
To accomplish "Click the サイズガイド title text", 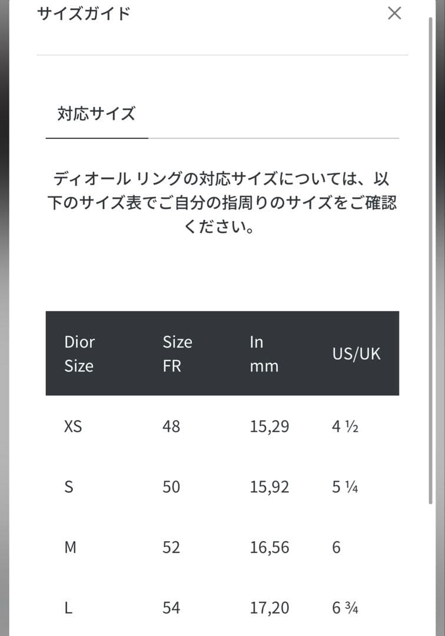I will [83, 14].
